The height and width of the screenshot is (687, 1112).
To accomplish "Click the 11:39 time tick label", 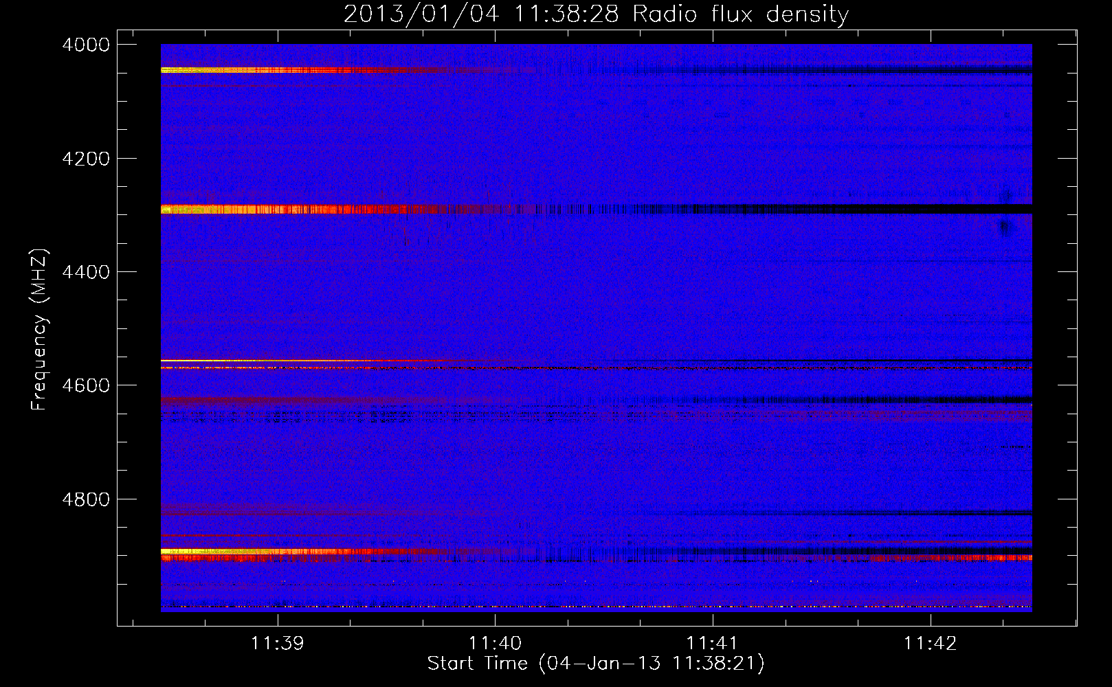I will [278, 644].
